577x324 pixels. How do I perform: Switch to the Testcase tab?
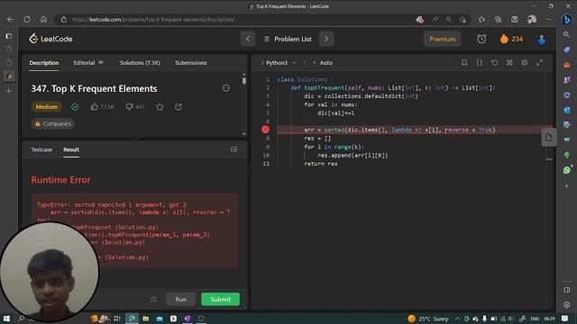pos(41,150)
